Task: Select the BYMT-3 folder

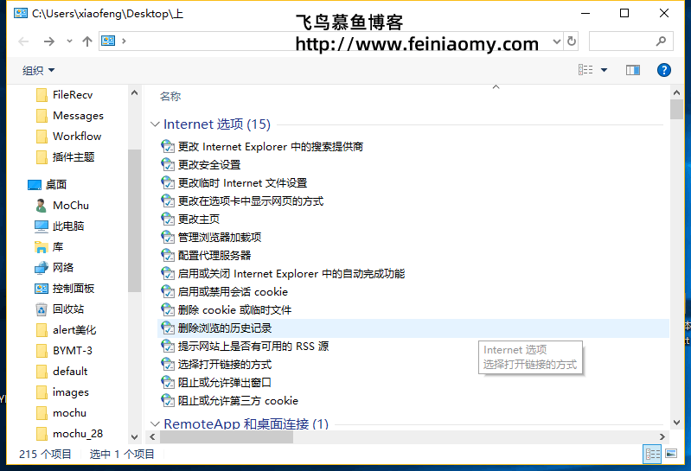Action: click(x=64, y=350)
